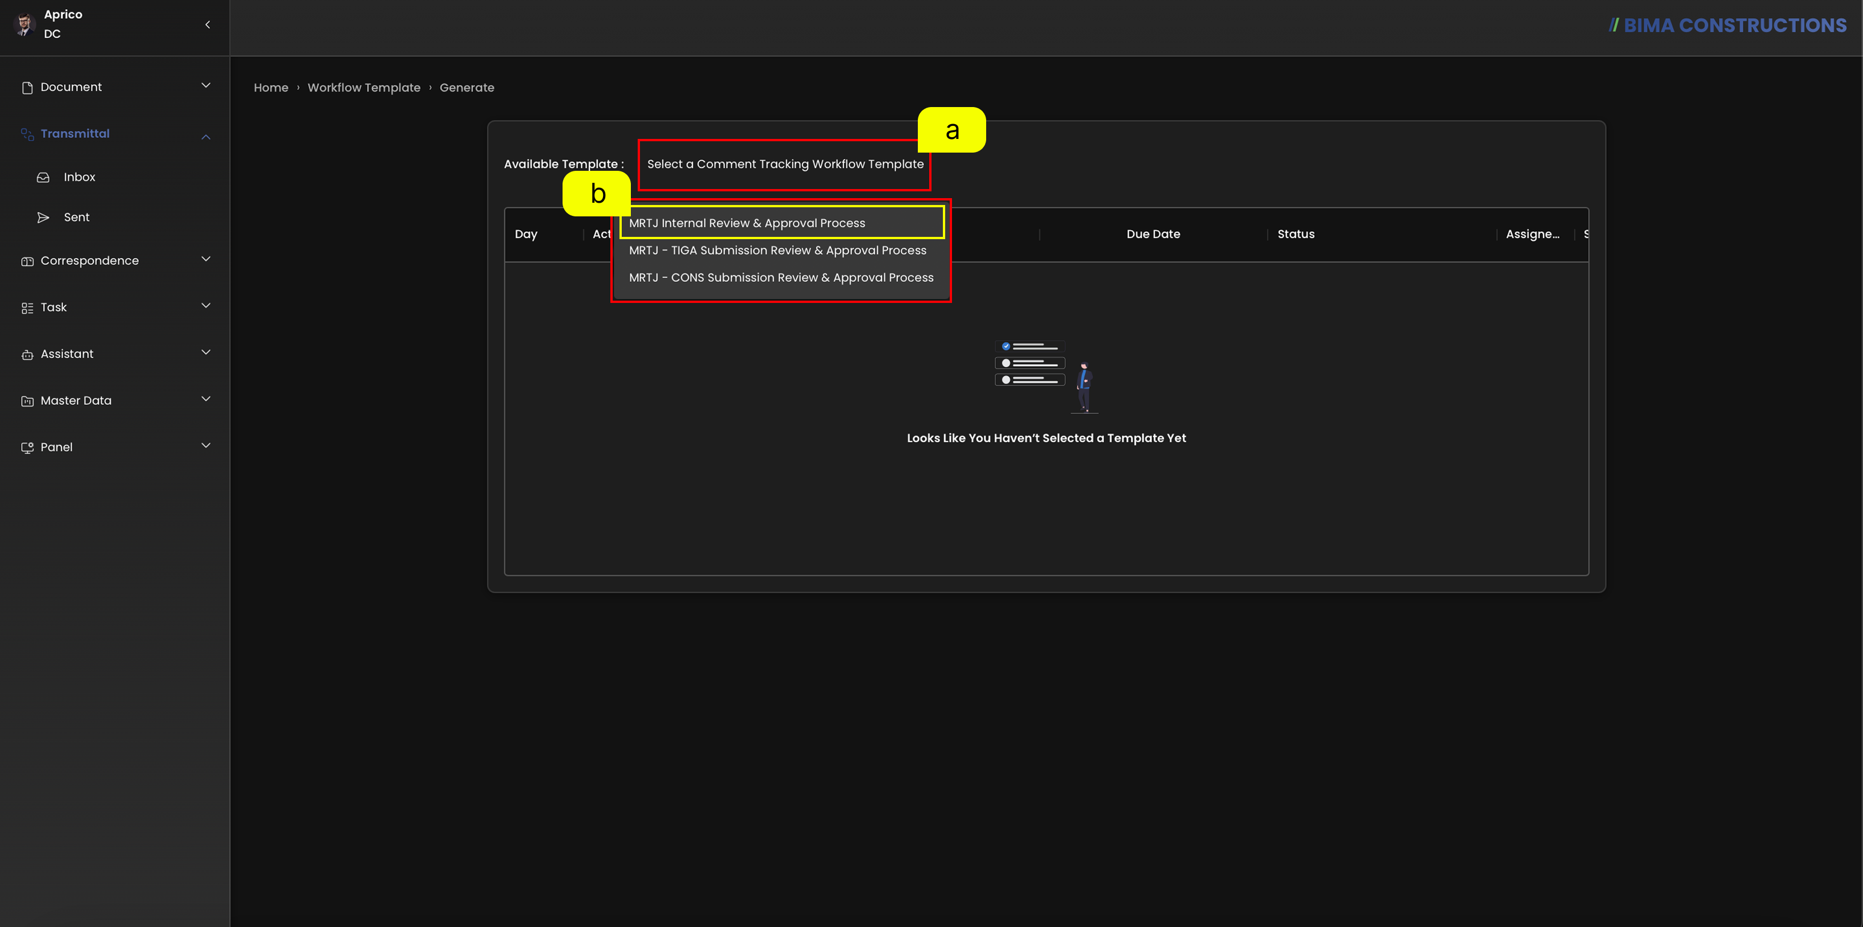Click the Master Data menu label

coord(76,401)
